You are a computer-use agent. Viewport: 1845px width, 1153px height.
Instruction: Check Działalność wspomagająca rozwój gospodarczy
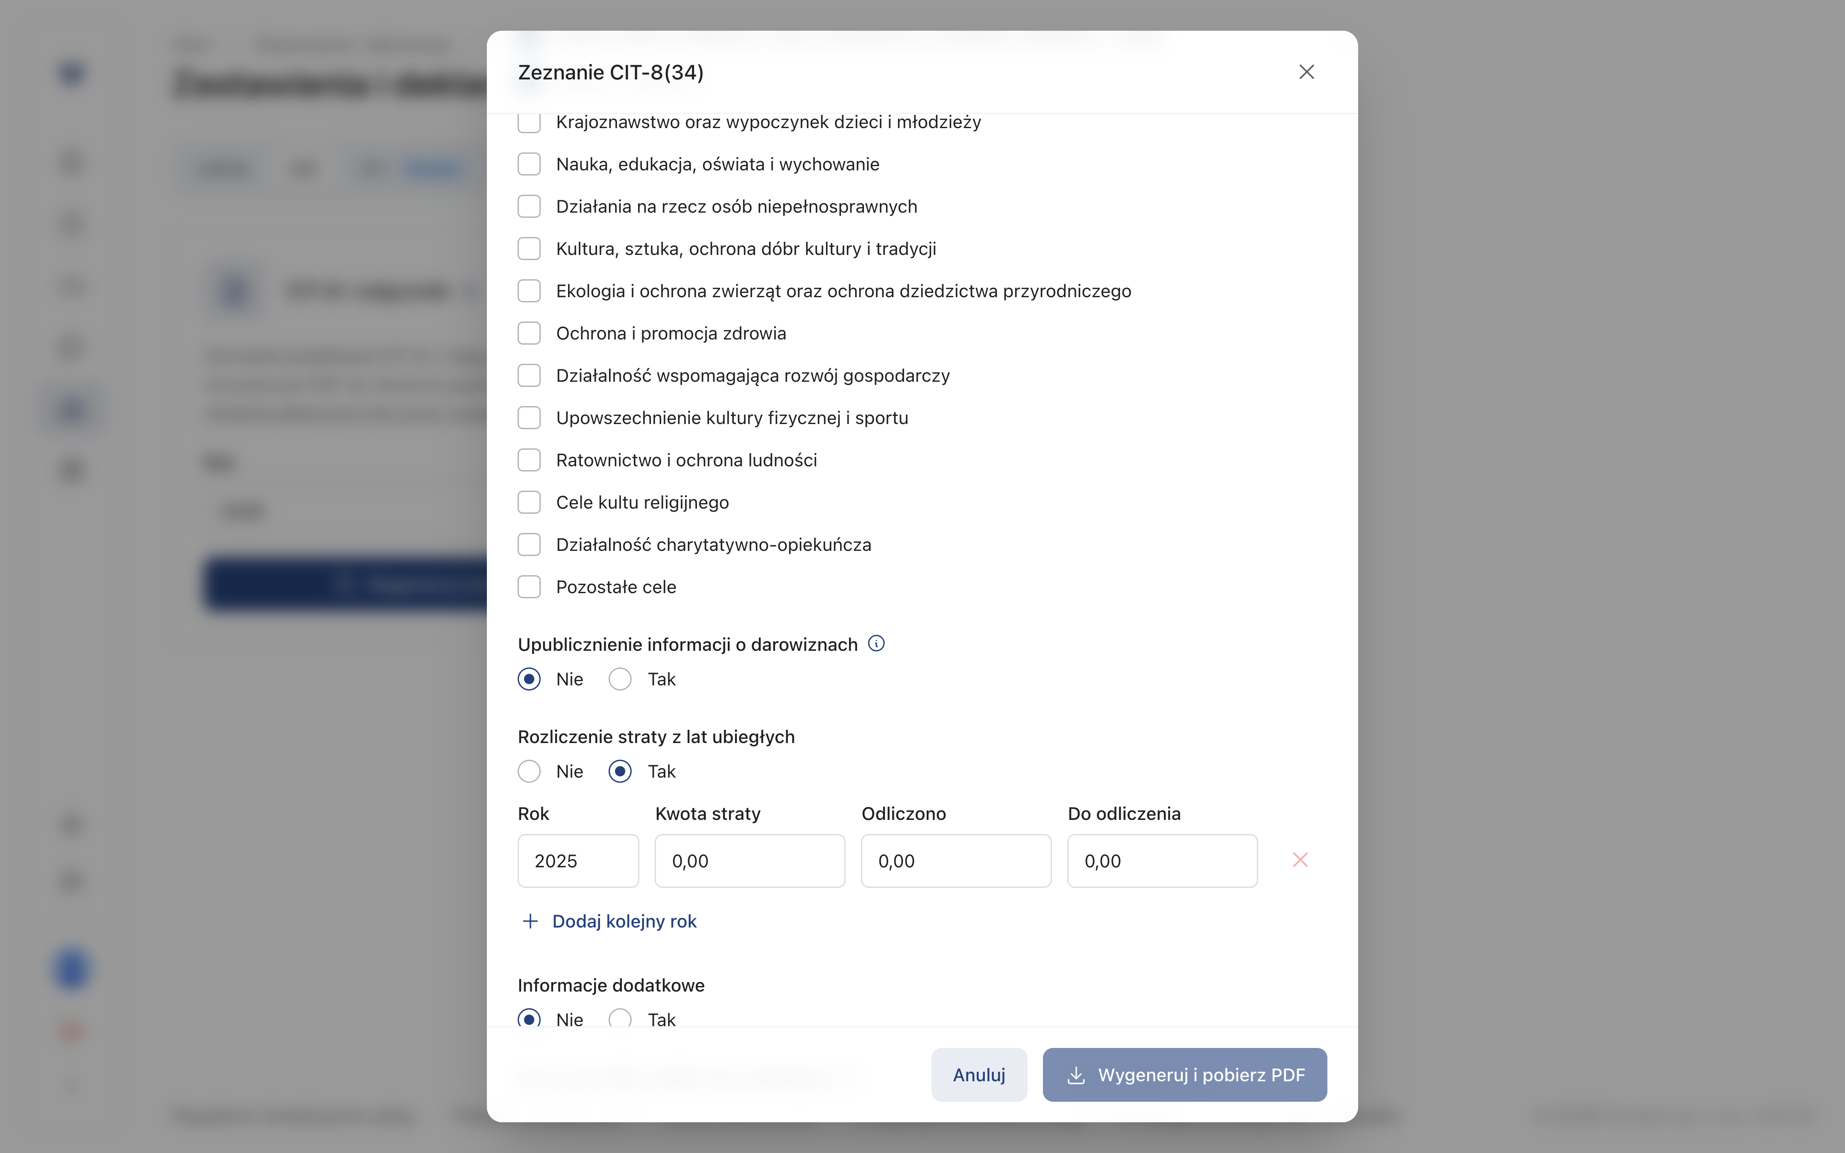pyautogui.click(x=529, y=376)
